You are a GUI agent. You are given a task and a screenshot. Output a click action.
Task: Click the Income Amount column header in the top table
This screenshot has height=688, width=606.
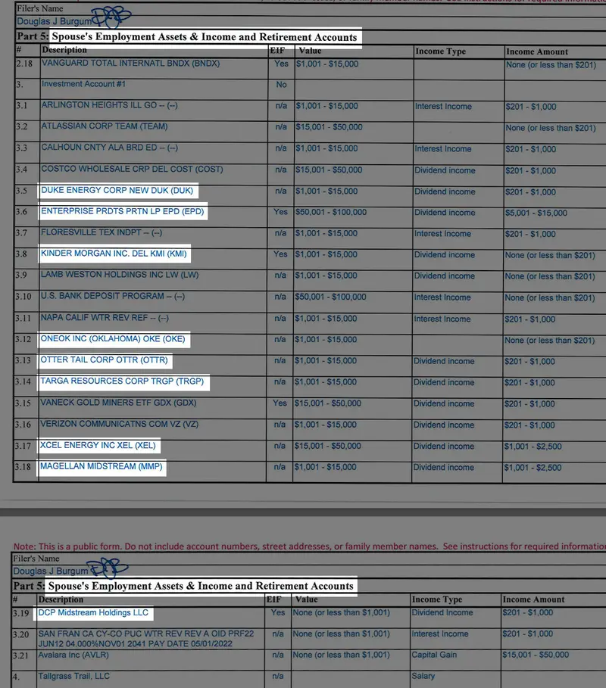[536, 51]
